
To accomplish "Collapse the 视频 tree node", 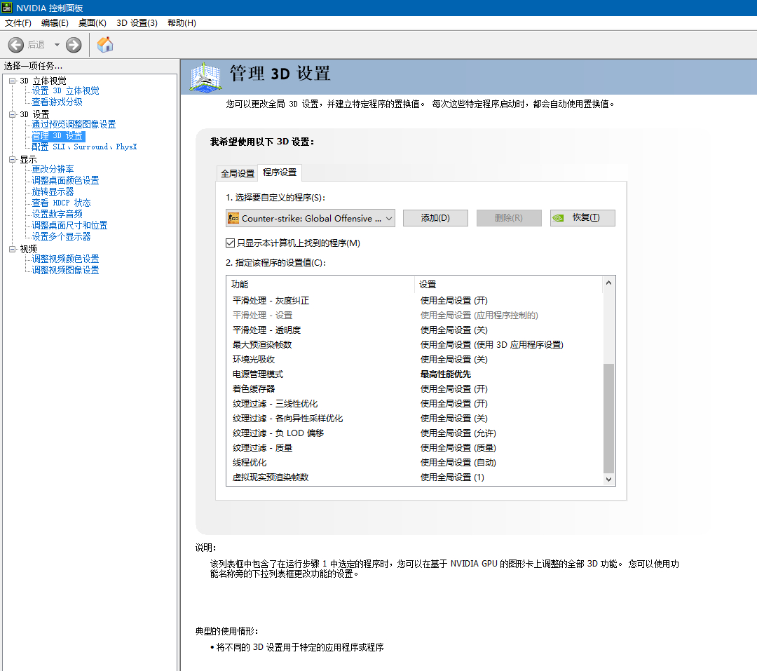I will 13,250.
